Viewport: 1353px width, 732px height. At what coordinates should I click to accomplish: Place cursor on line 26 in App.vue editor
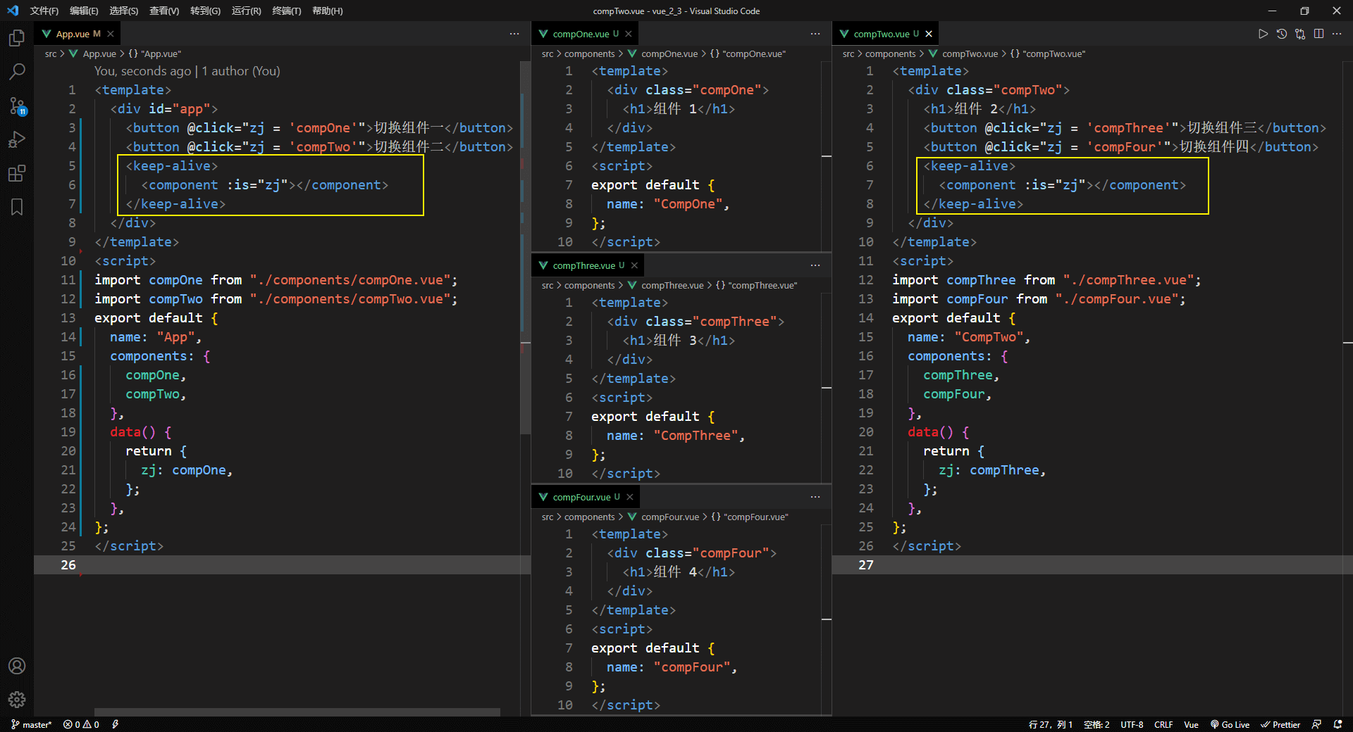pos(282,564)
